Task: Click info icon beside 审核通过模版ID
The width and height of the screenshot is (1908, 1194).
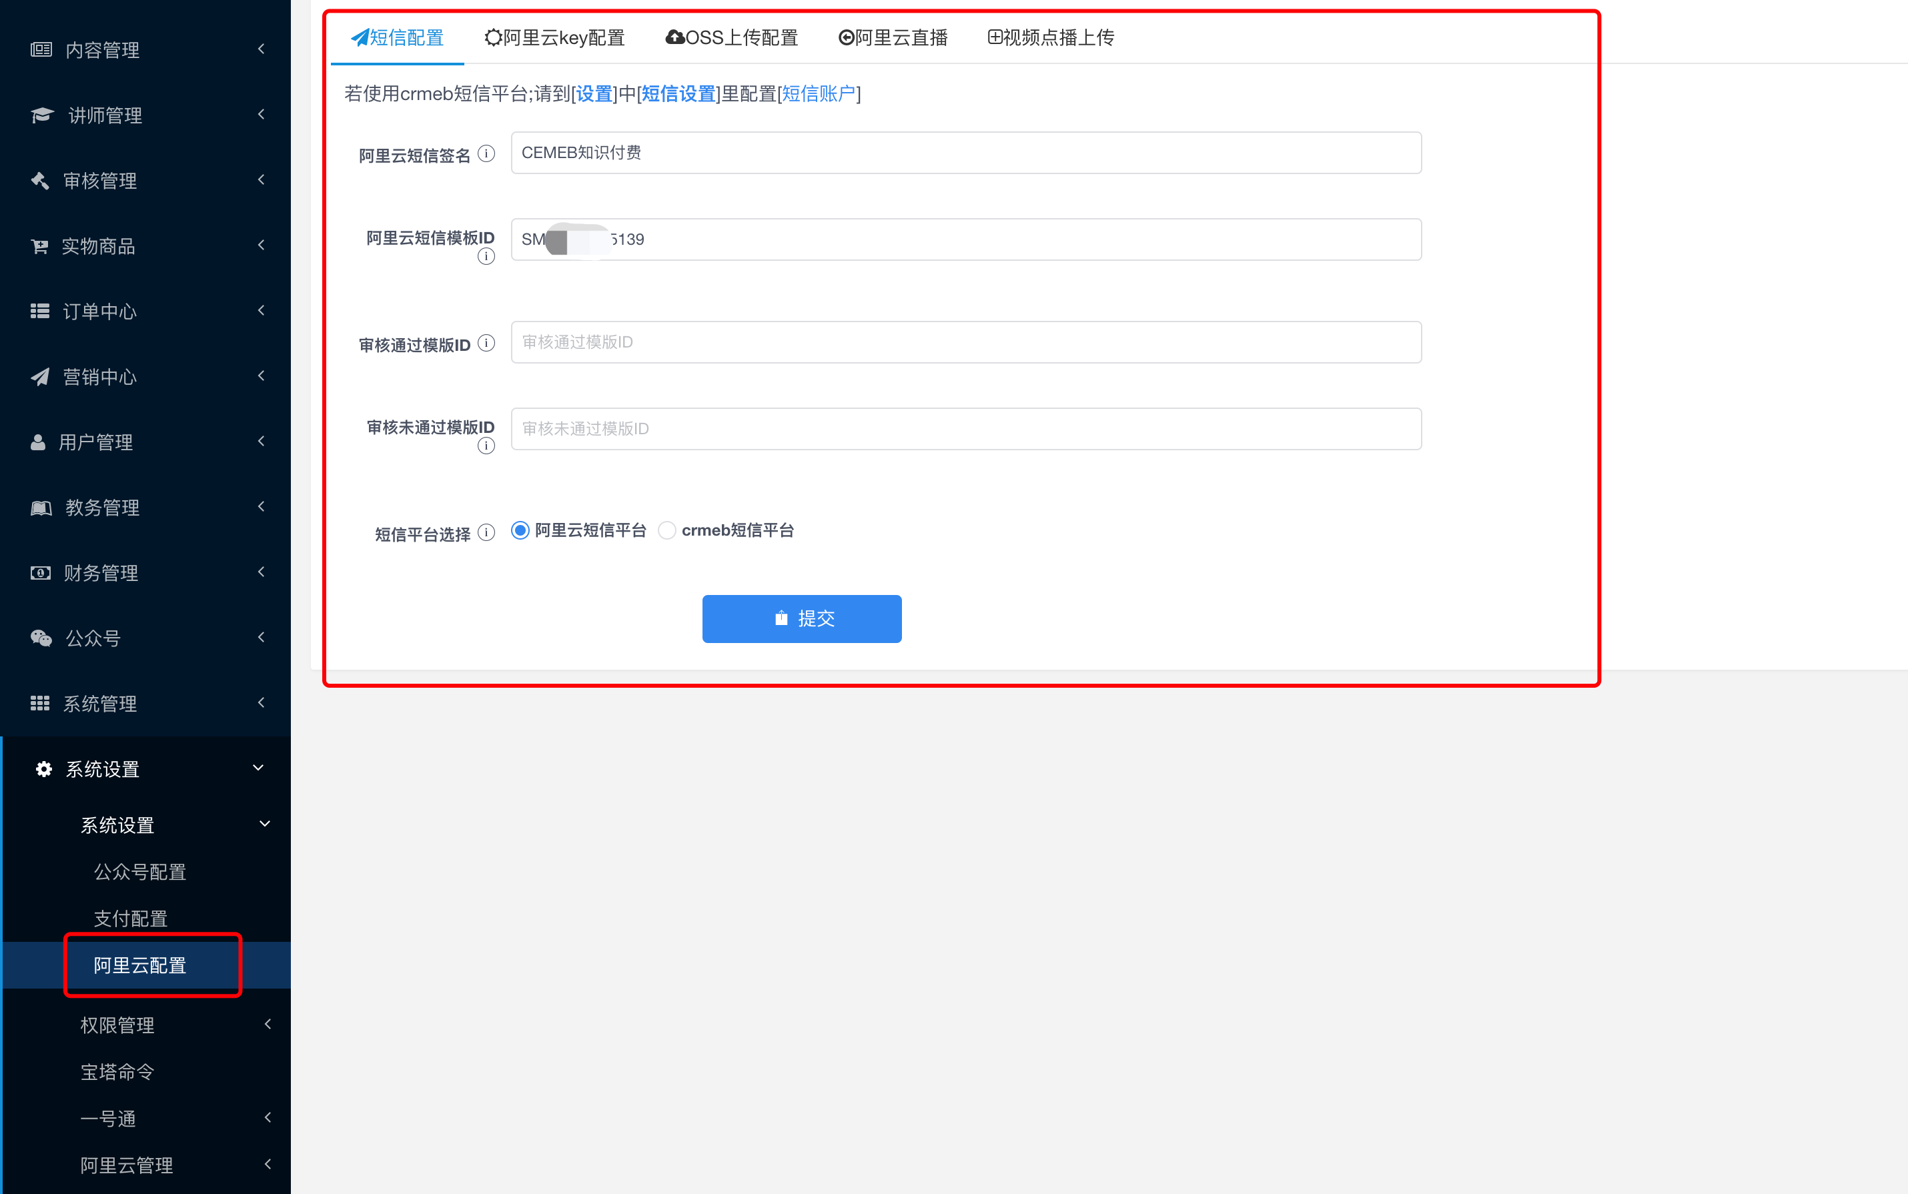Action: pos(486,343)
